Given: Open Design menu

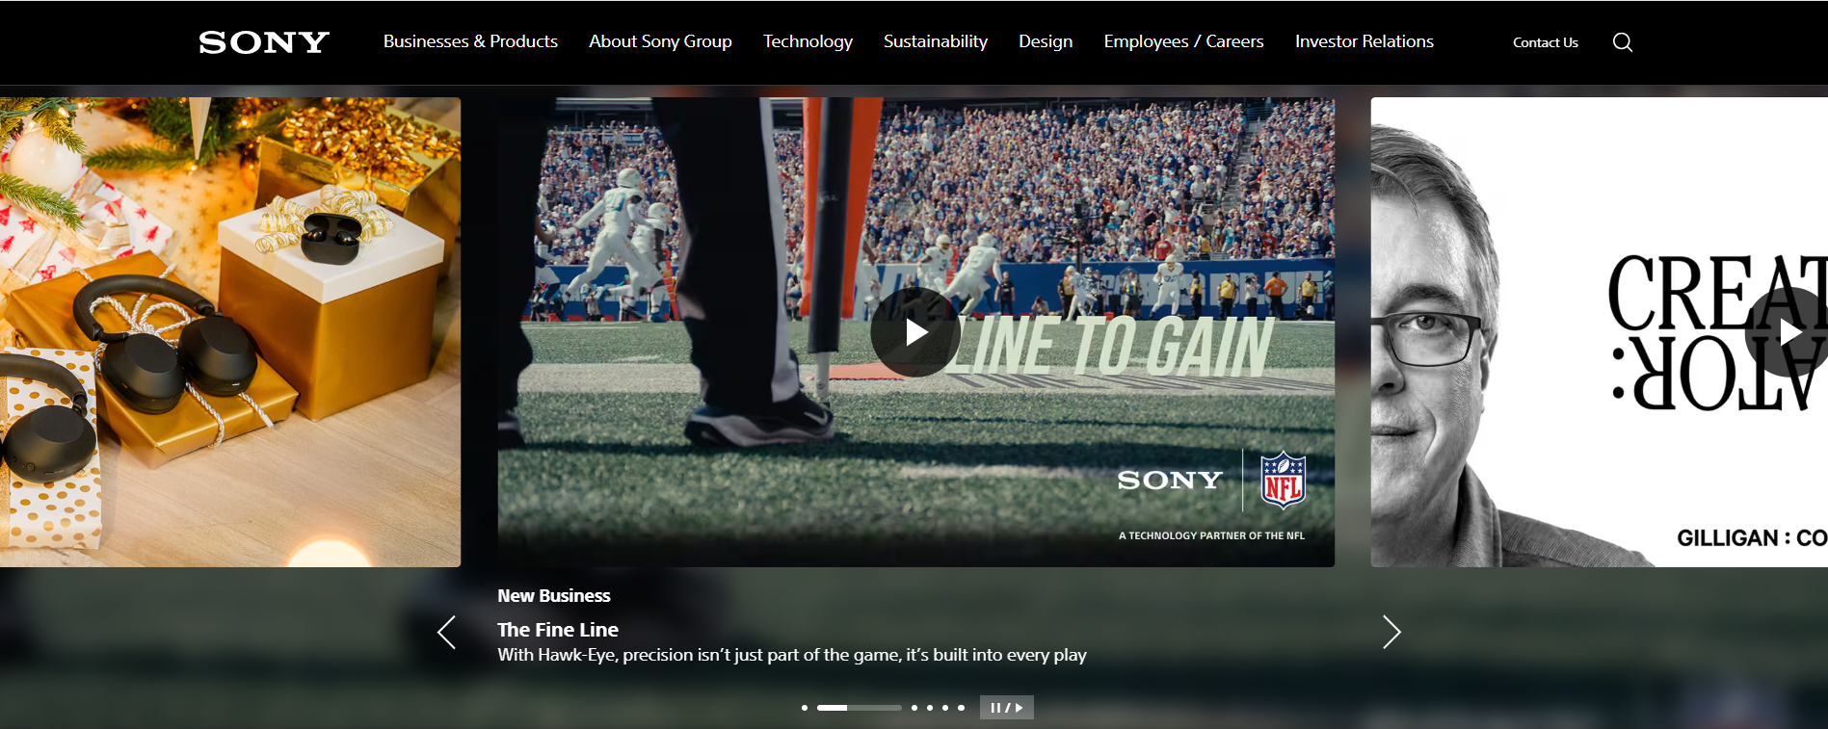Looking at the screenshot, I should click(1046, 41).
